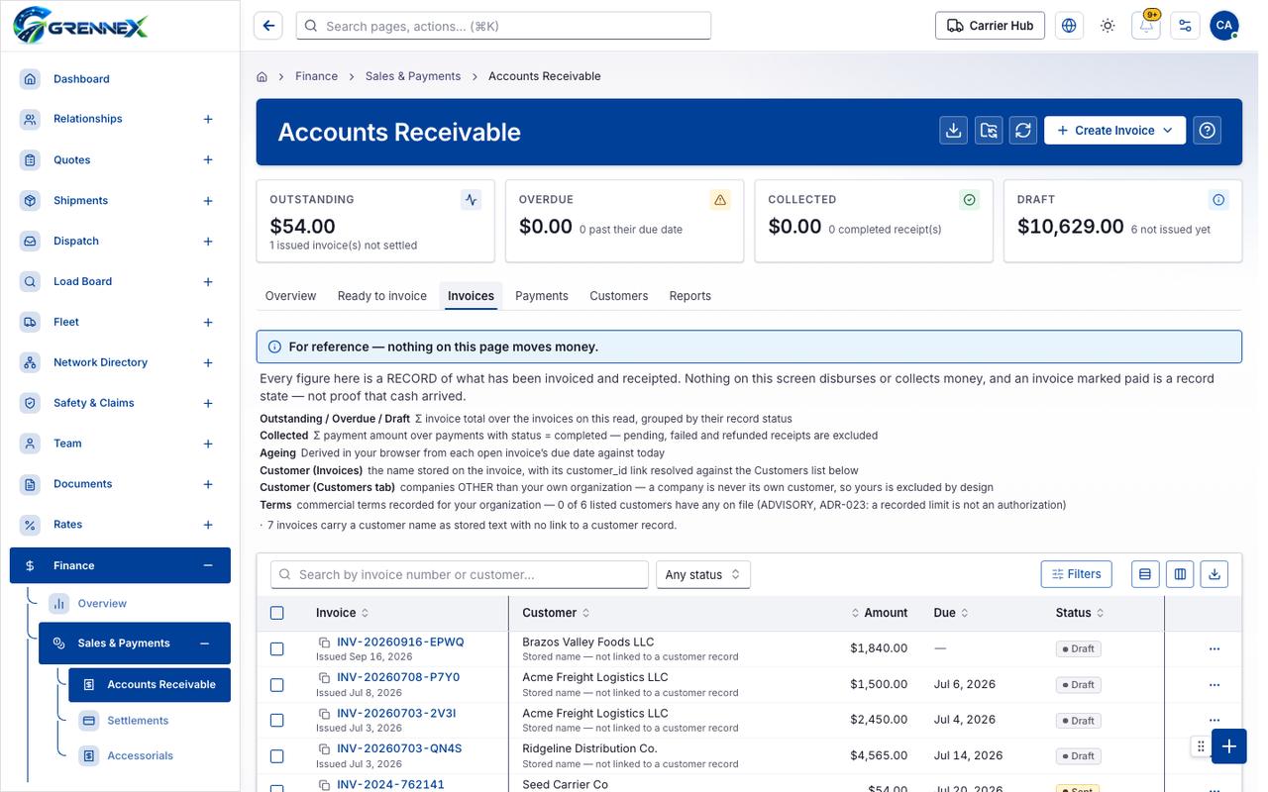Click the warning icon on the Overdue card
1268x792 pixels.
720,200
